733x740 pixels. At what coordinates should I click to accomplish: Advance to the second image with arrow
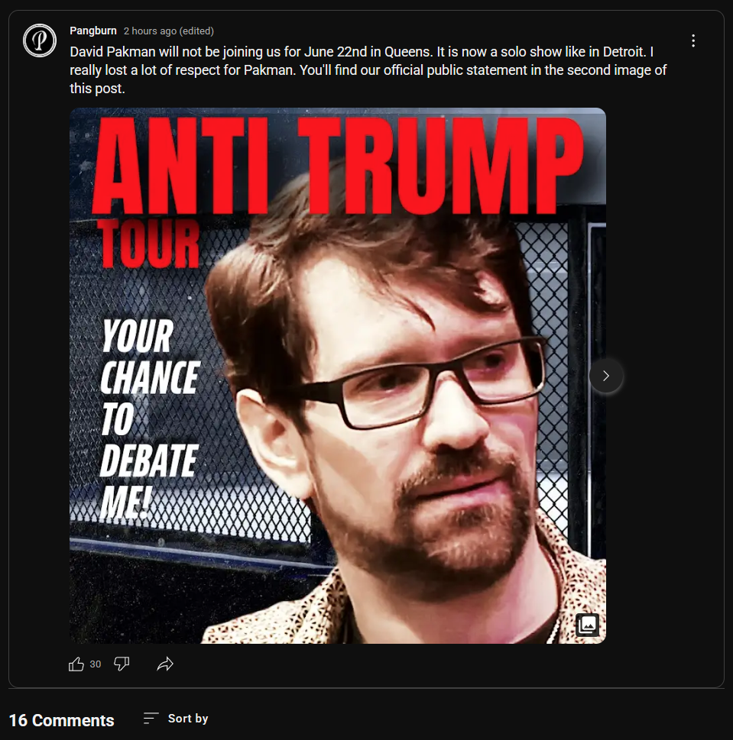tap(606, 376)
